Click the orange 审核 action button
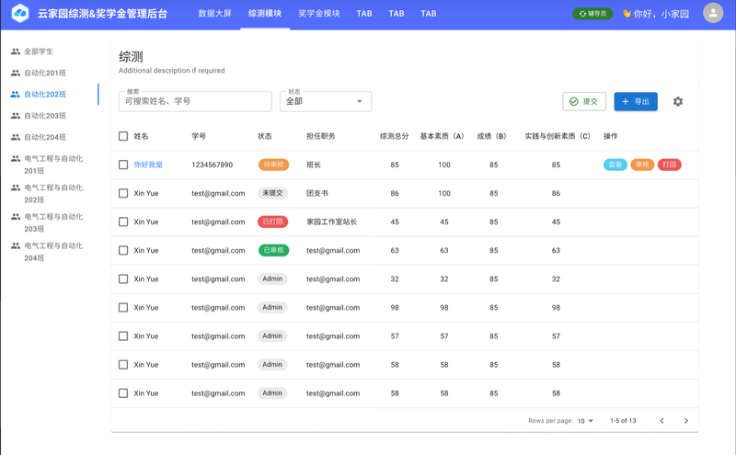736x455 pixels. point(642,165)
